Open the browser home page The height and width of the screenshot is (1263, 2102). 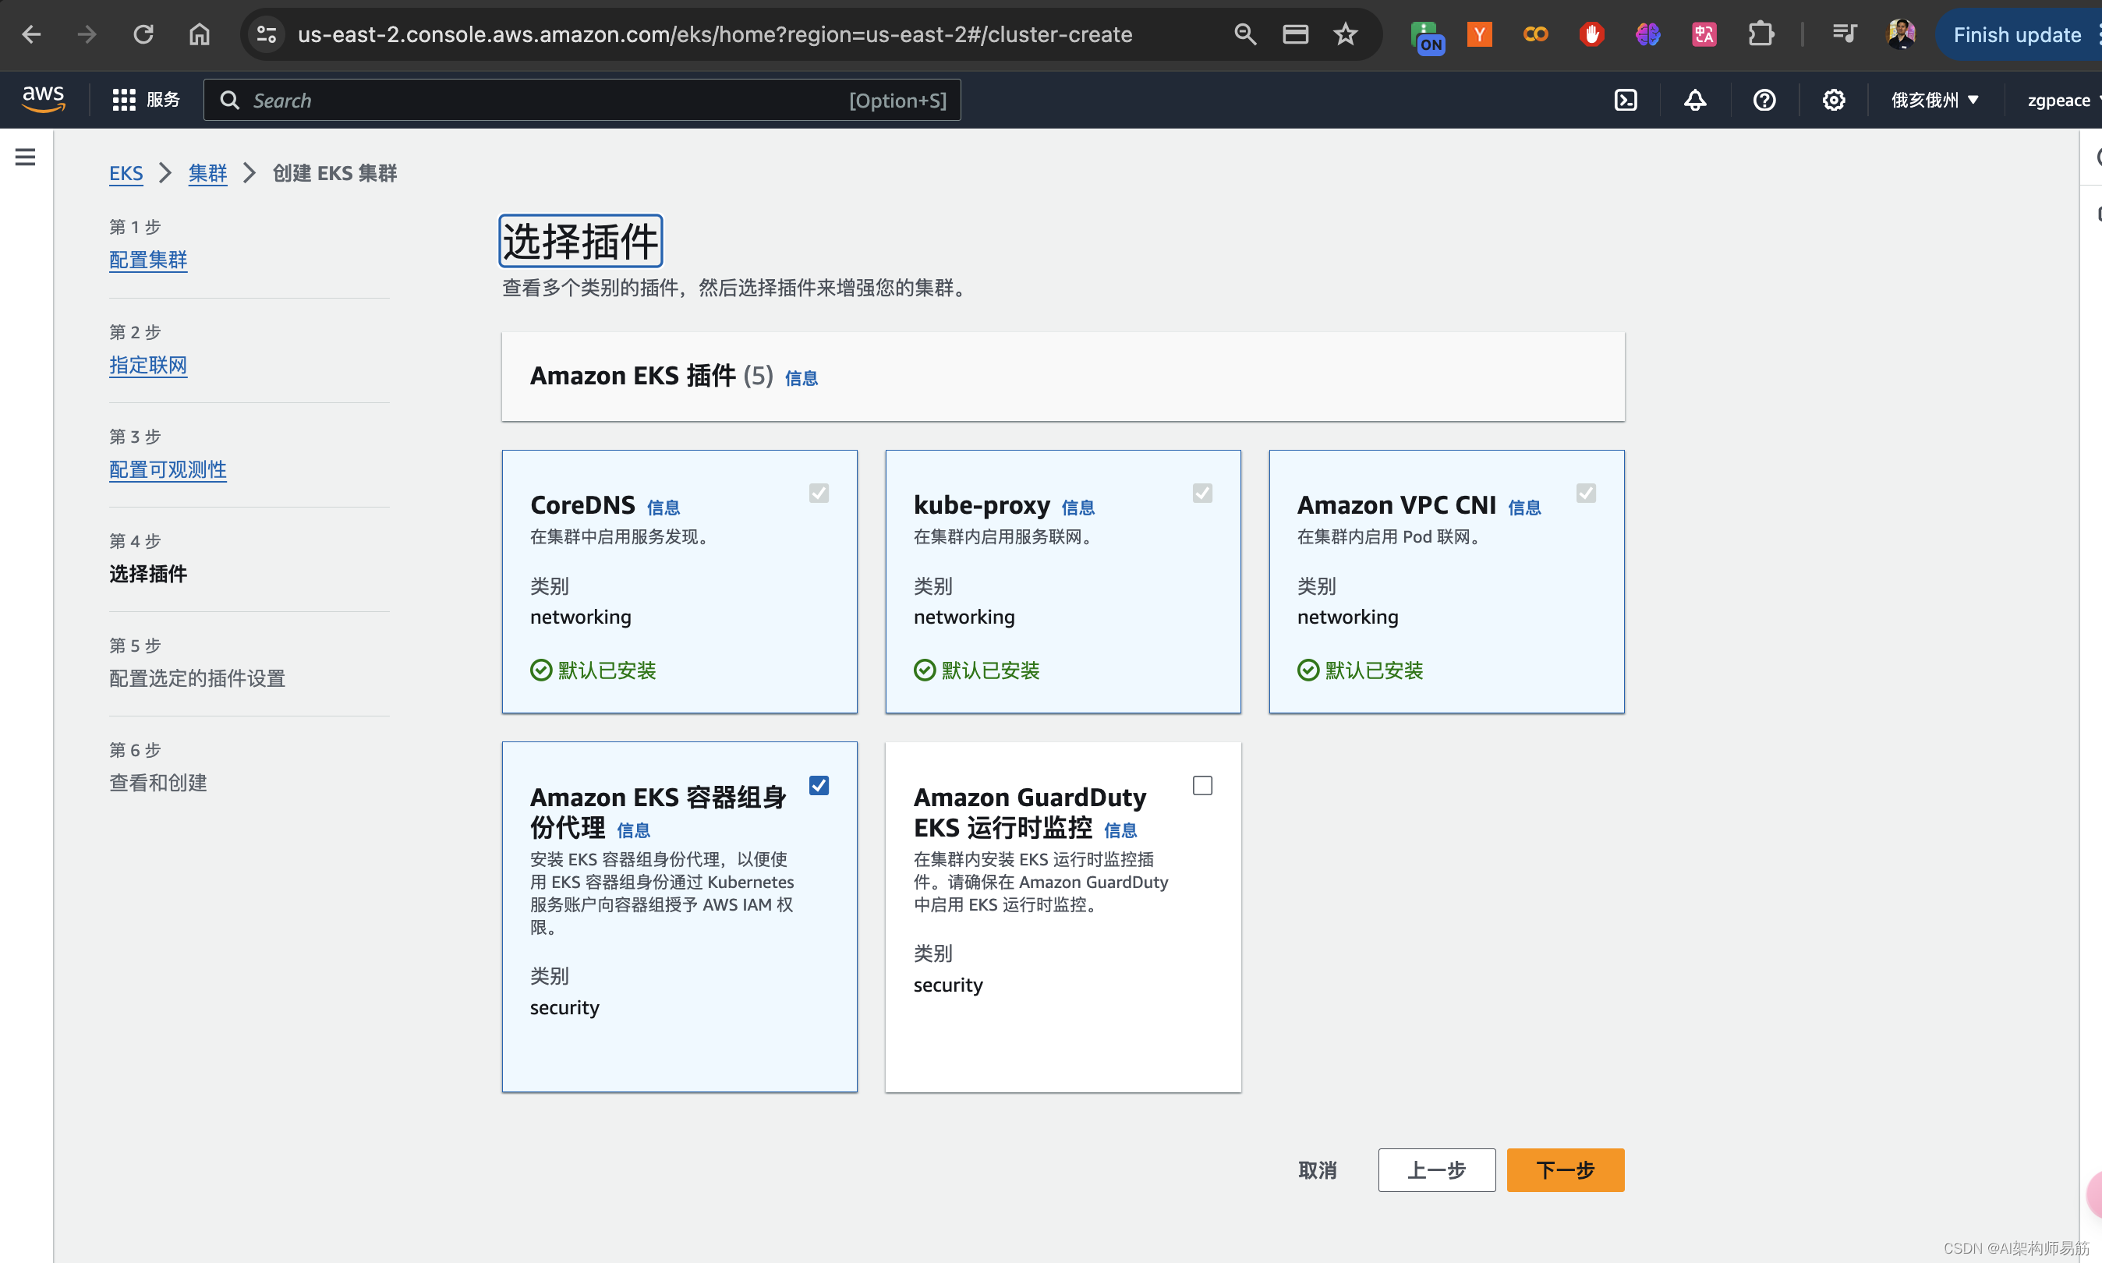(x=199, y=34)
